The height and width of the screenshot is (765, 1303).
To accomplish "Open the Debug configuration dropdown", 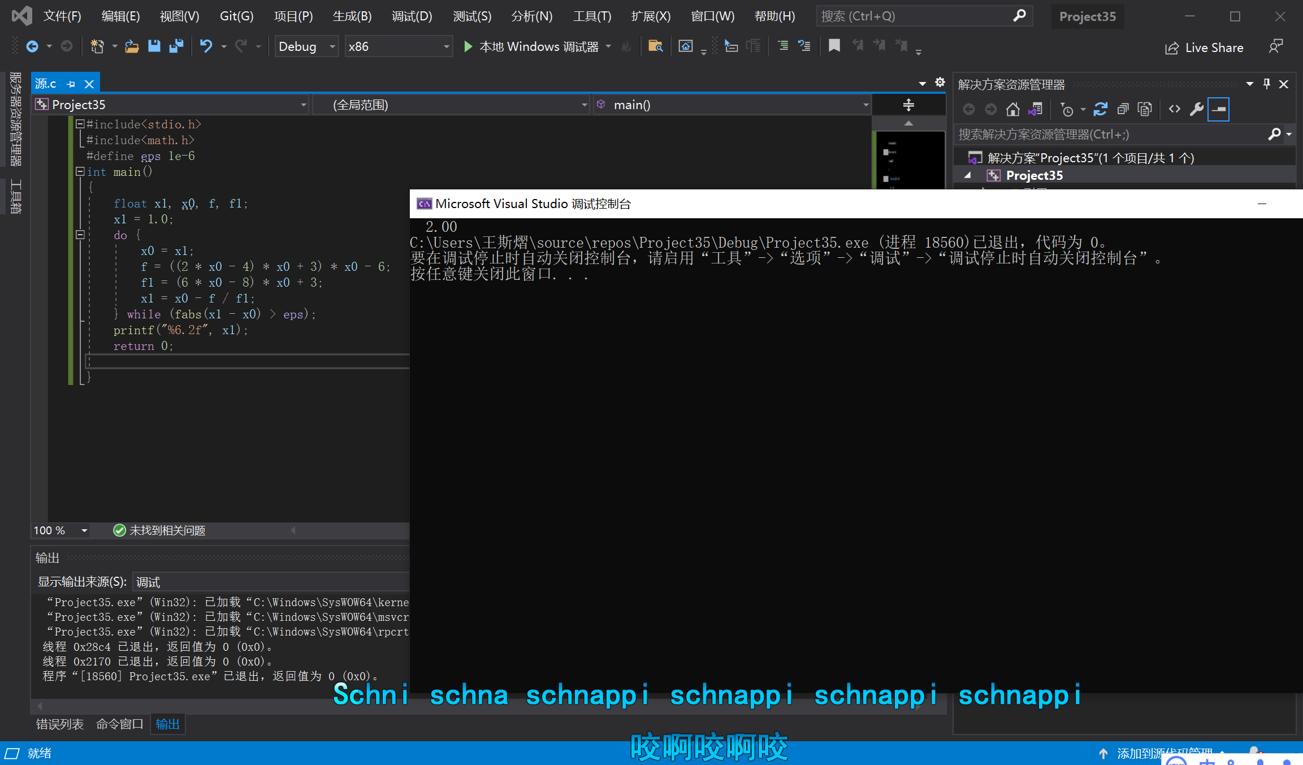I will pyautogui.click(x=332, y=46).
